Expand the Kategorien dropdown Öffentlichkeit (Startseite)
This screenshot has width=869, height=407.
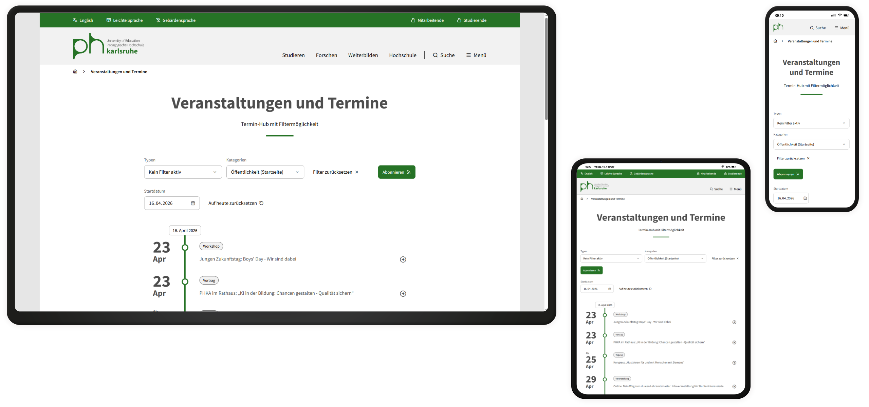pos(265,172)
